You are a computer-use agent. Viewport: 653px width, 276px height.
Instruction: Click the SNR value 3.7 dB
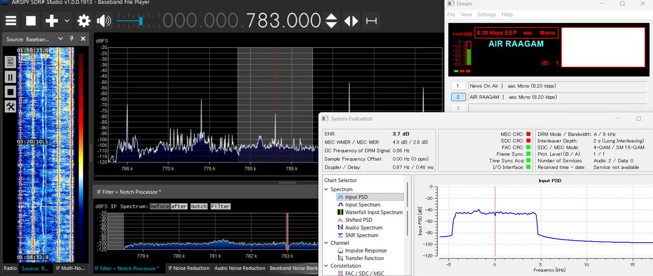coord(401,133)
